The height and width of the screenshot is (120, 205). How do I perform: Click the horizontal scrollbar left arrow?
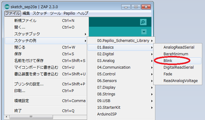(6, 117)
